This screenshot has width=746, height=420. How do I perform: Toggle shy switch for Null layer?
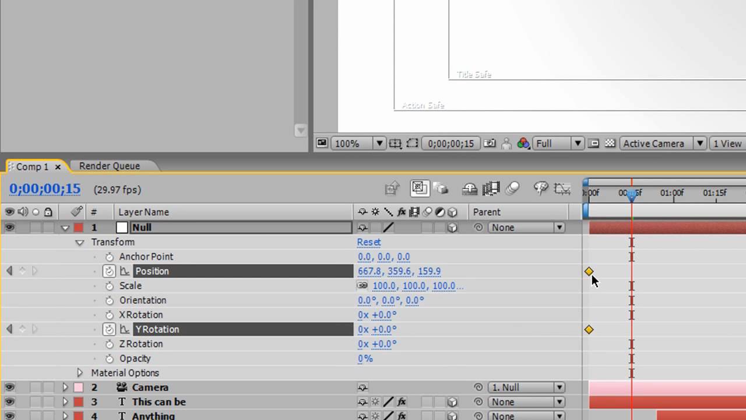click(x=363, y=228)
